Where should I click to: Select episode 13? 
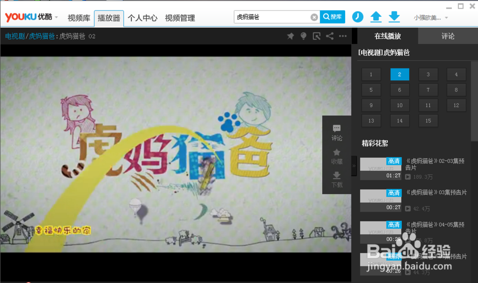(371, 121)
